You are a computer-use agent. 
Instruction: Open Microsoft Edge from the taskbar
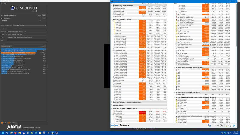(36, 133)
